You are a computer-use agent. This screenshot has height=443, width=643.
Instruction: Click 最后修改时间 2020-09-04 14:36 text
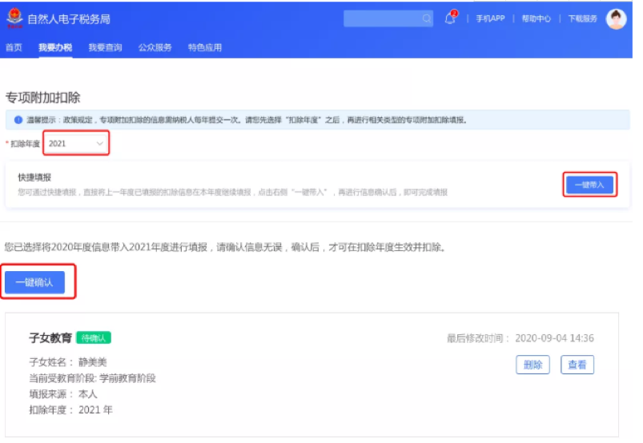520,337
